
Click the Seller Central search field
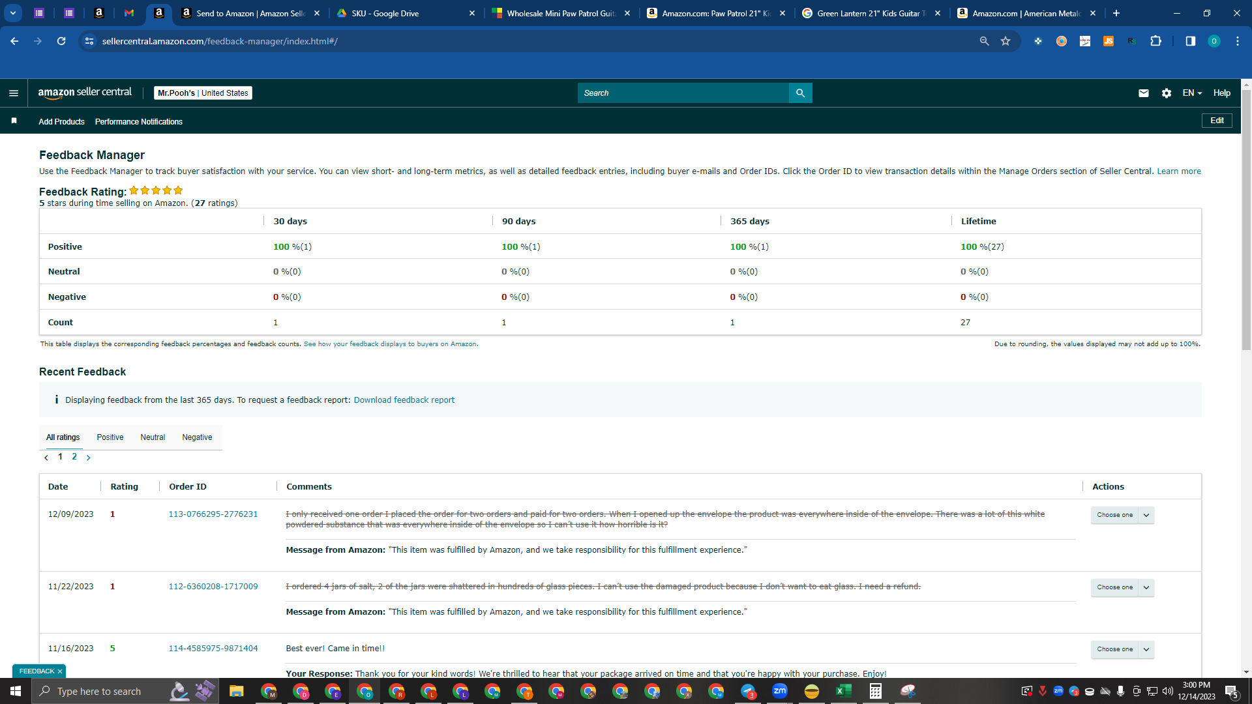point(683,93)
